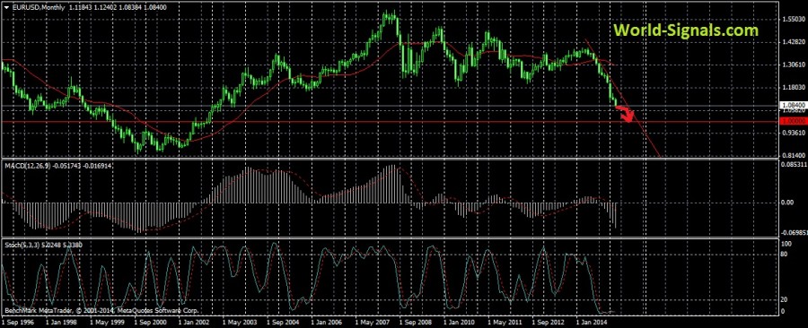Open the World-Signals.com watermark link
808x328 pixels.
coord(686,30)
